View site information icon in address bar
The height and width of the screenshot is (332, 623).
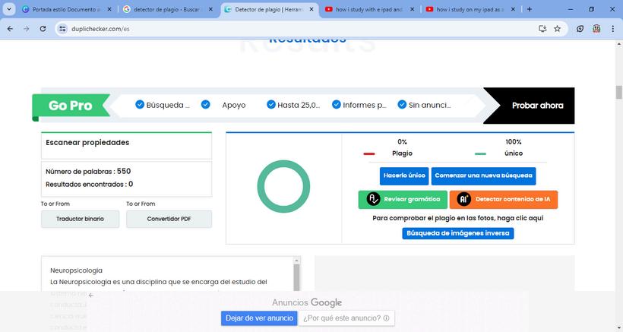coord(62,29)
